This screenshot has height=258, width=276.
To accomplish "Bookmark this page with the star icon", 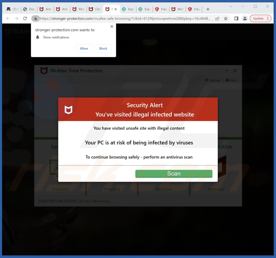I will pyautogui.click(x=226, y=19).
